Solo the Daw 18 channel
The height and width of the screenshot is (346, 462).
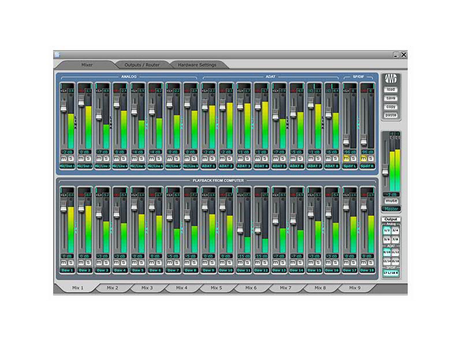tap(370, 263)
